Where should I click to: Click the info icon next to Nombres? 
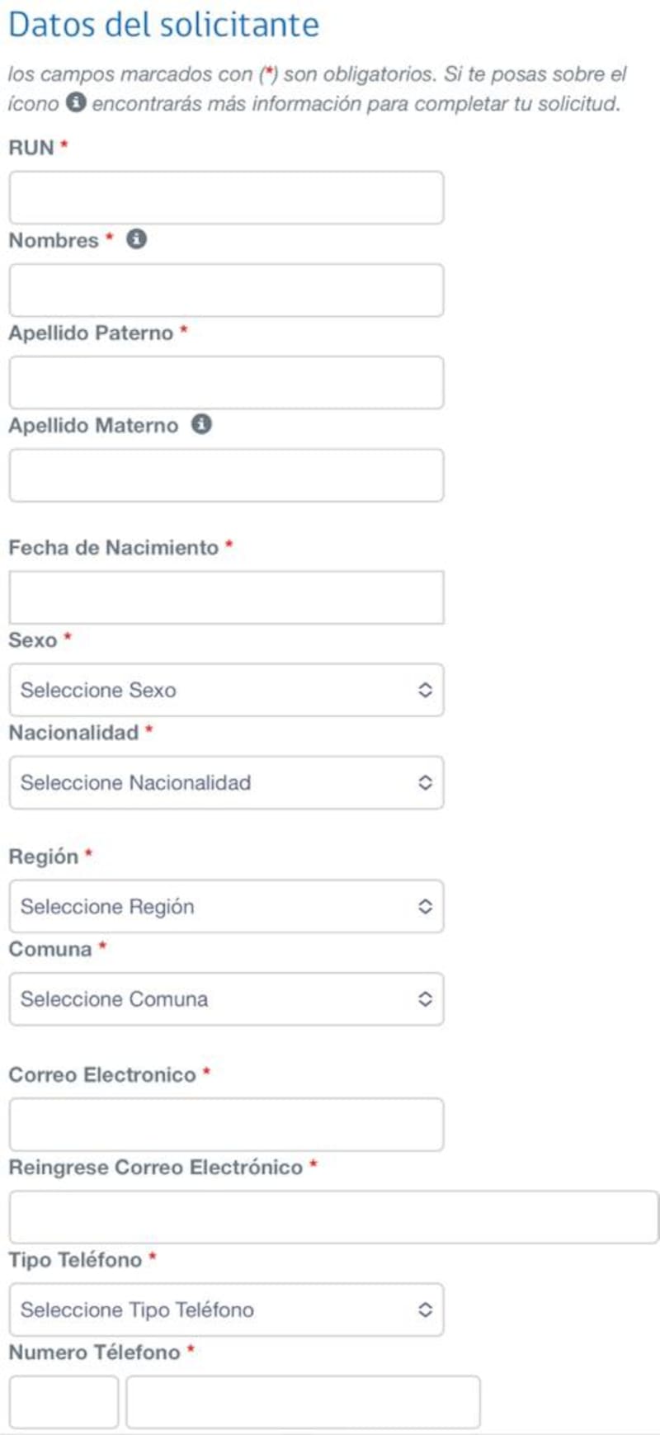pyautogui.click(x=137, y=239)
